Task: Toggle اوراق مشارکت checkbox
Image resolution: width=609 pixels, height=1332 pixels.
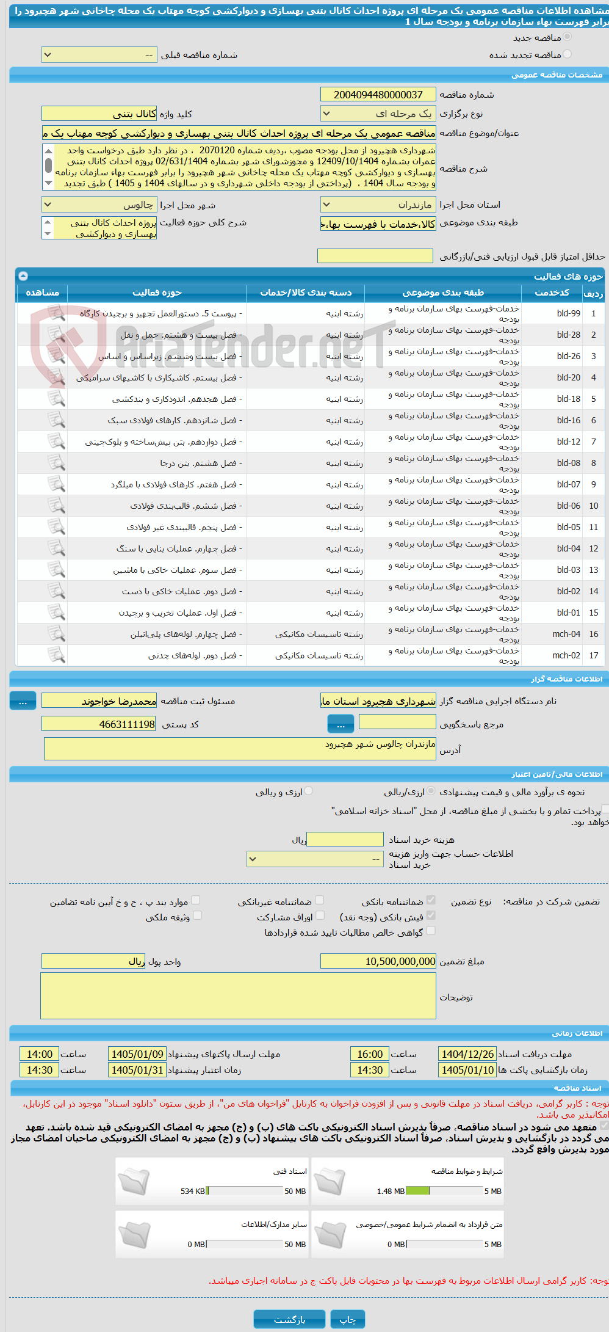Action: click(319, 915)
